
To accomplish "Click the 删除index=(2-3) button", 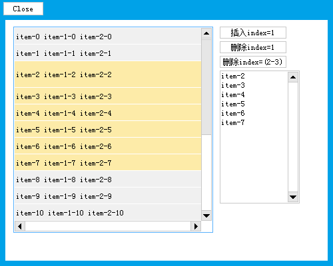I will click(x=253, y=62).
